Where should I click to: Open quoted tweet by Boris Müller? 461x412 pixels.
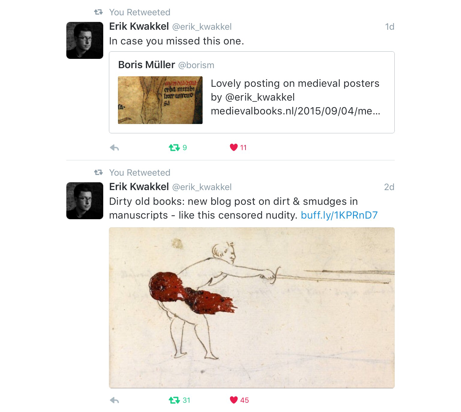(x=252, y=92)
